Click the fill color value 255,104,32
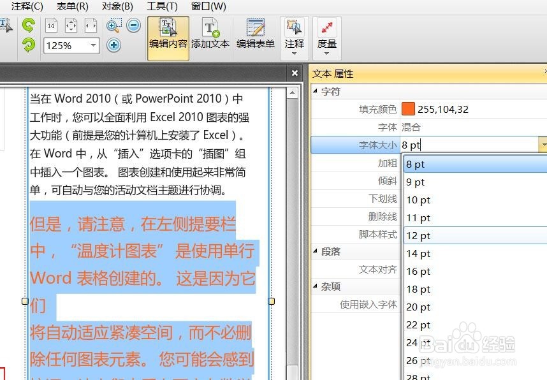 [443, 110]
